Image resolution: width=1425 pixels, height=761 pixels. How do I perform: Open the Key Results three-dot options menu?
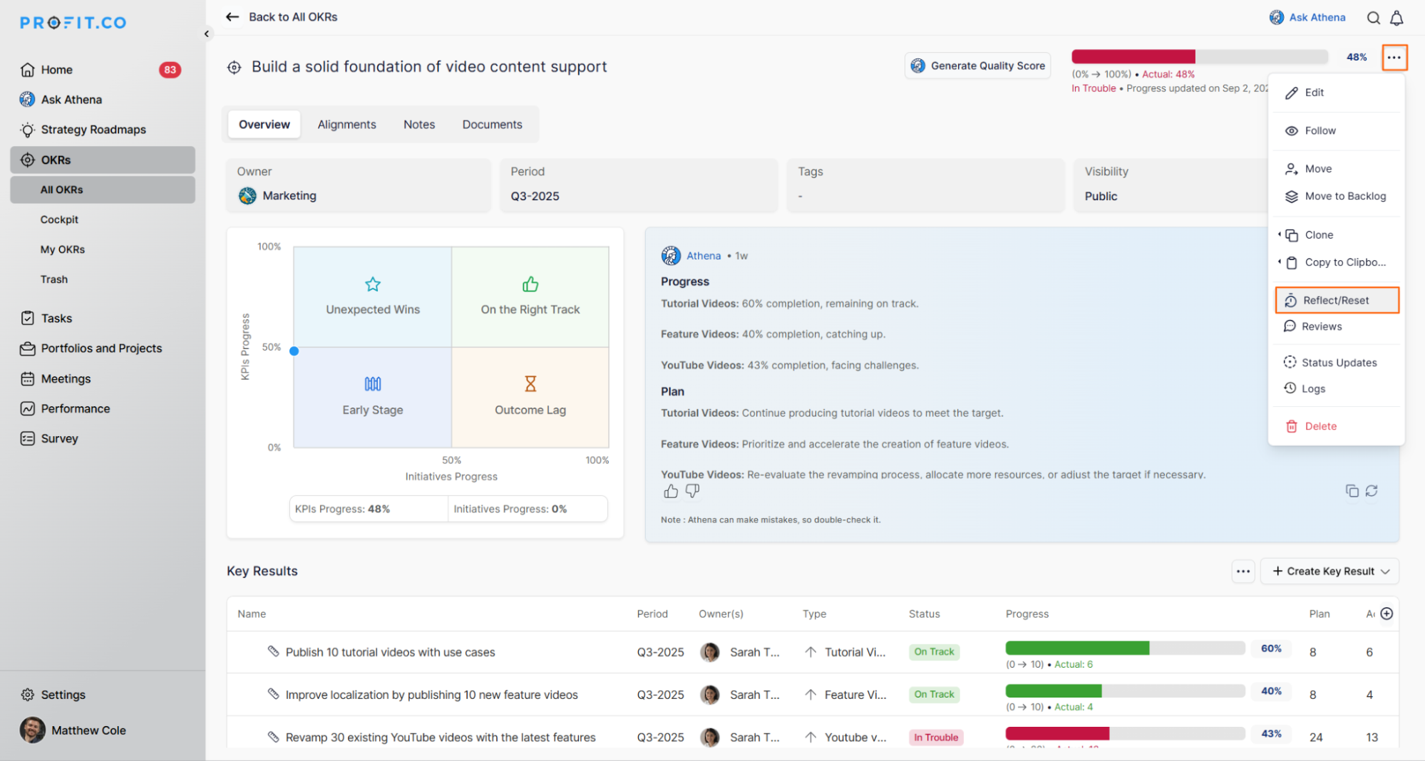pos(1243,571)
